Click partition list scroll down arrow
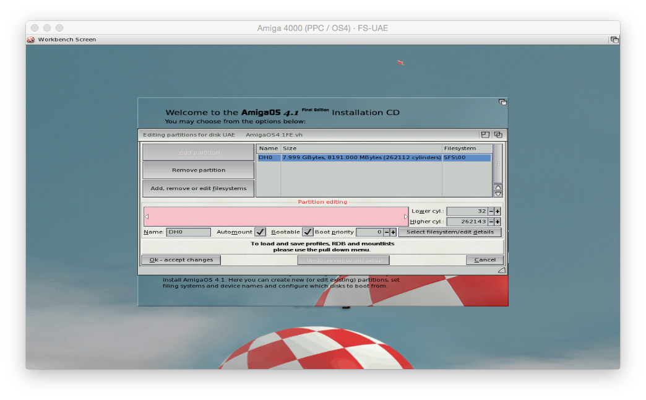This screenshot has width=646, height=400. (x=498, y=194)
